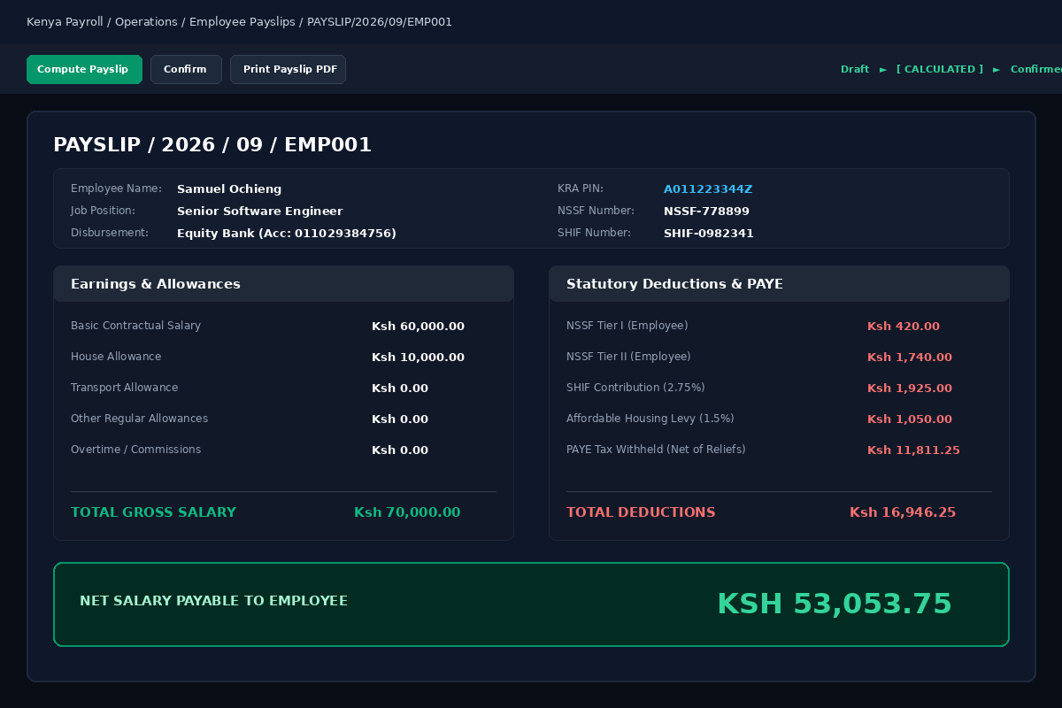This screenshot has height=708, width=1062.
Task: Open the Employee Payslips breadcrumb
Action: coord(242,22)
